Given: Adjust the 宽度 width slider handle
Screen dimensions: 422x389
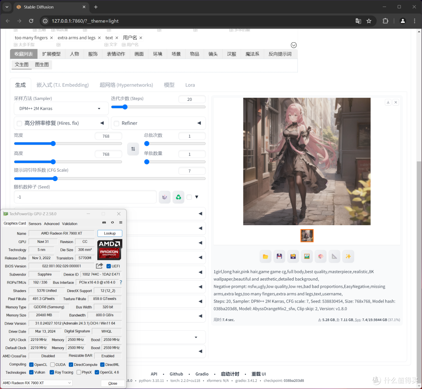Looking at the screenshot, I should pyautogui.click(x=53, y=143).
